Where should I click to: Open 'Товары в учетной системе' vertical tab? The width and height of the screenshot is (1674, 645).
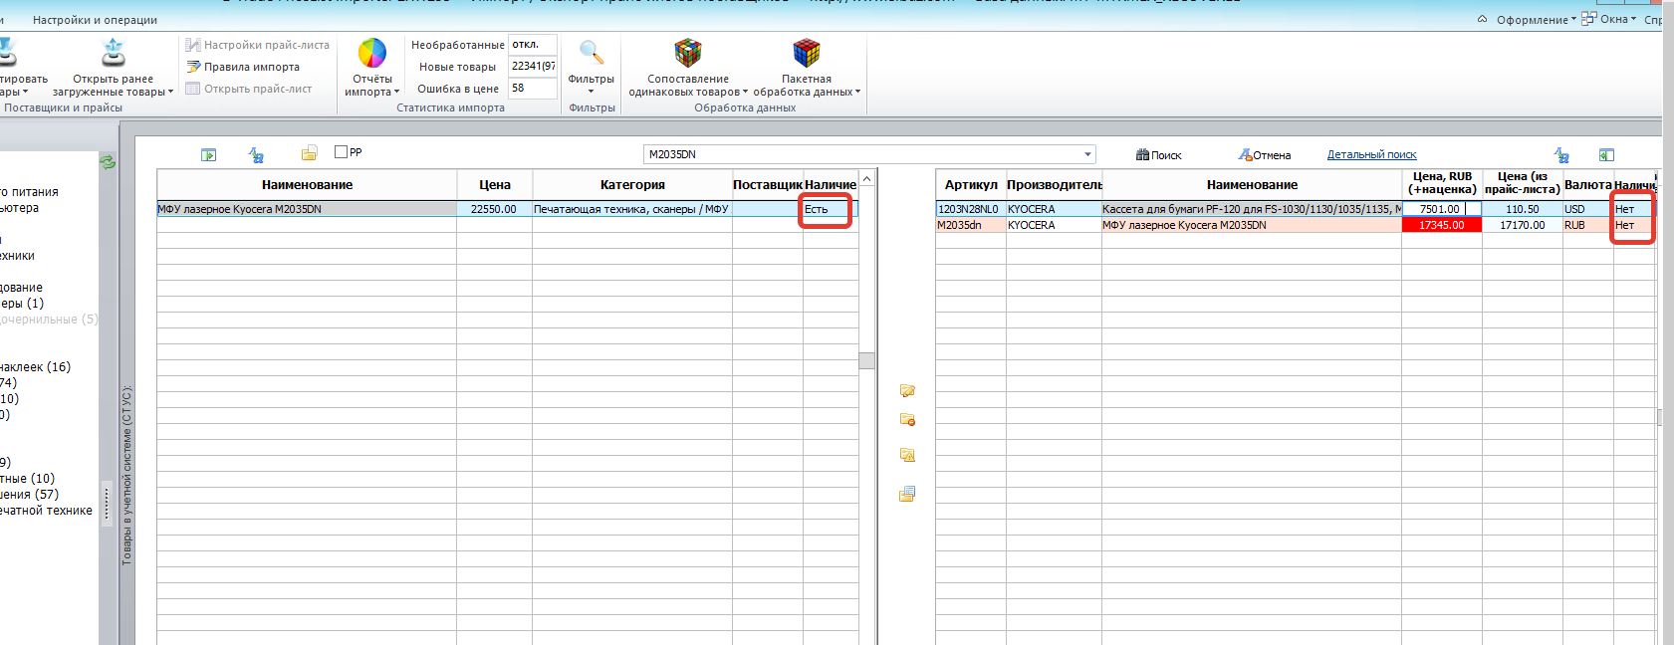click(x=126, y=476)
